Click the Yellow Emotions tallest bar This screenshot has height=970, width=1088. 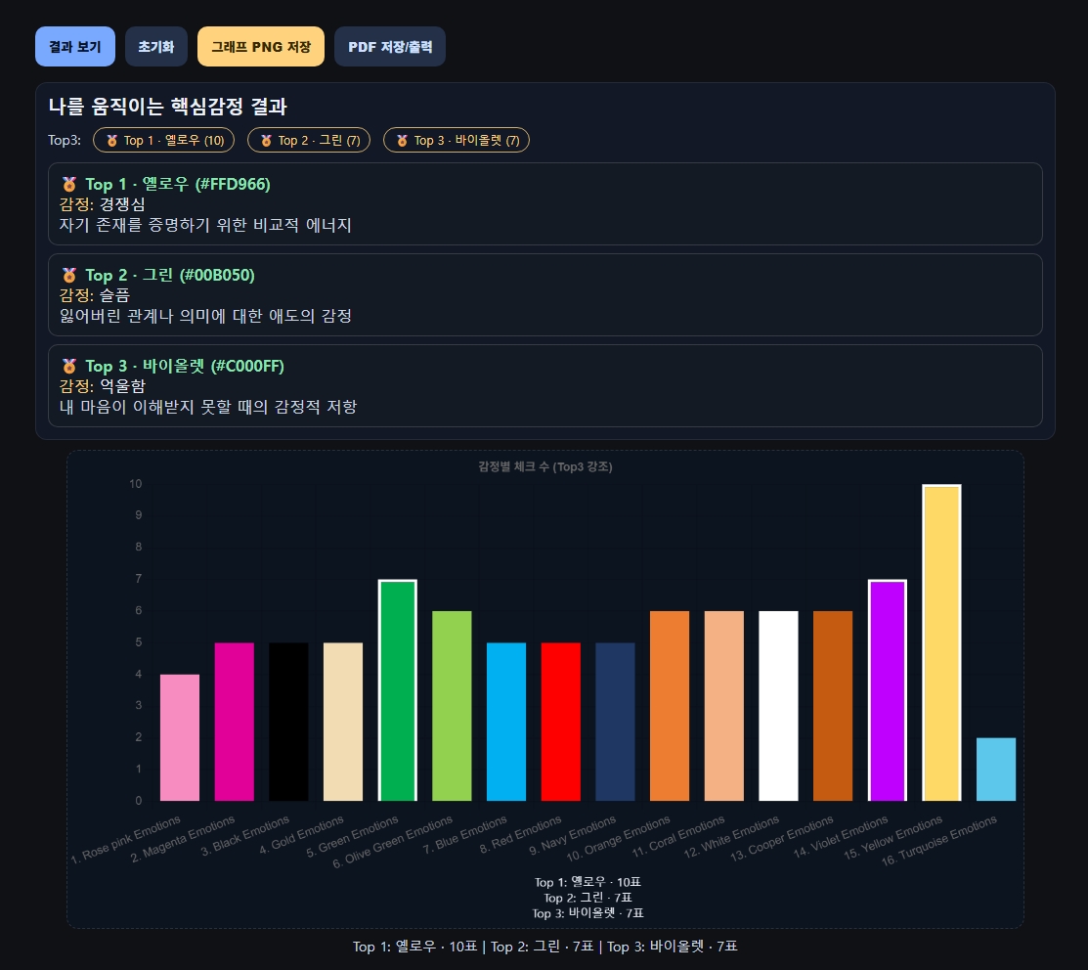click(x=941, y=642)
